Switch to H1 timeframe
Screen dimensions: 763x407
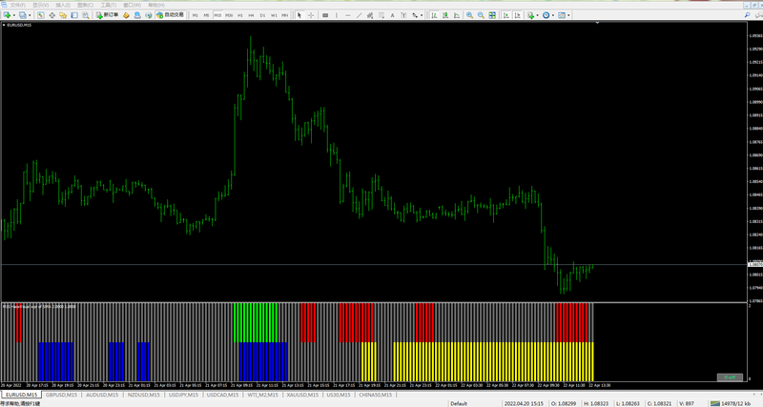tap(240, 15)
